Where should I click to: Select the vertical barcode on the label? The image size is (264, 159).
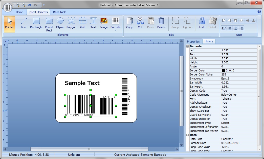pyautogui.click(x=126, y=97)
